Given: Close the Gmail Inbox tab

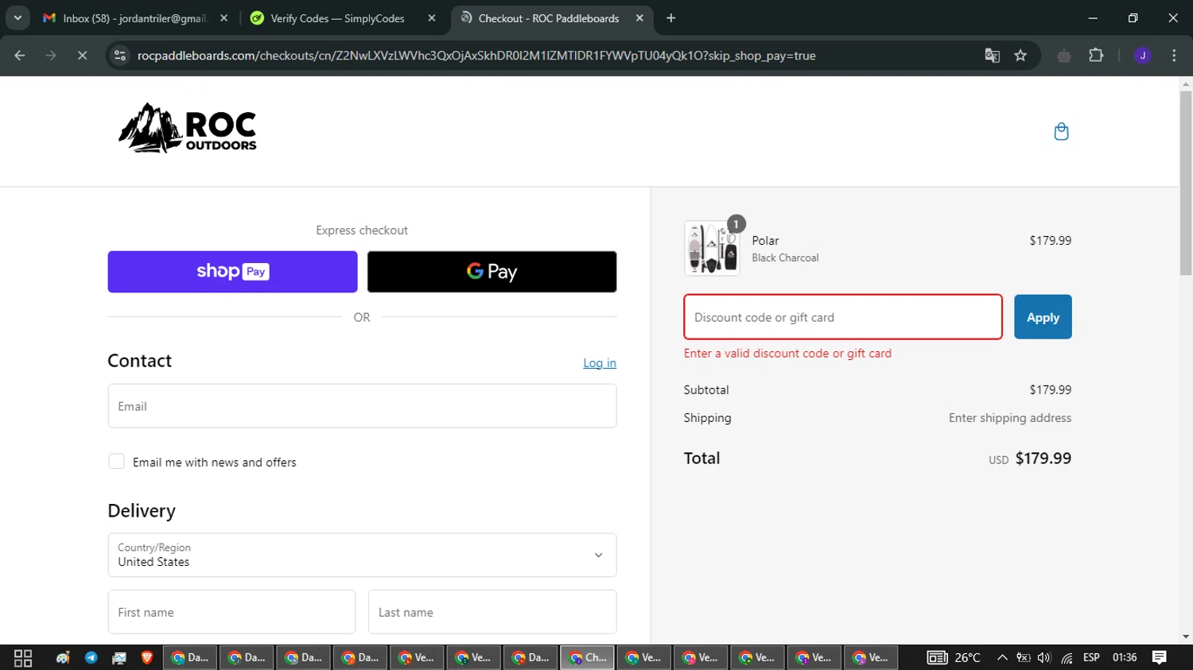Looking at the screenshot, I should (x=223, y=18).
